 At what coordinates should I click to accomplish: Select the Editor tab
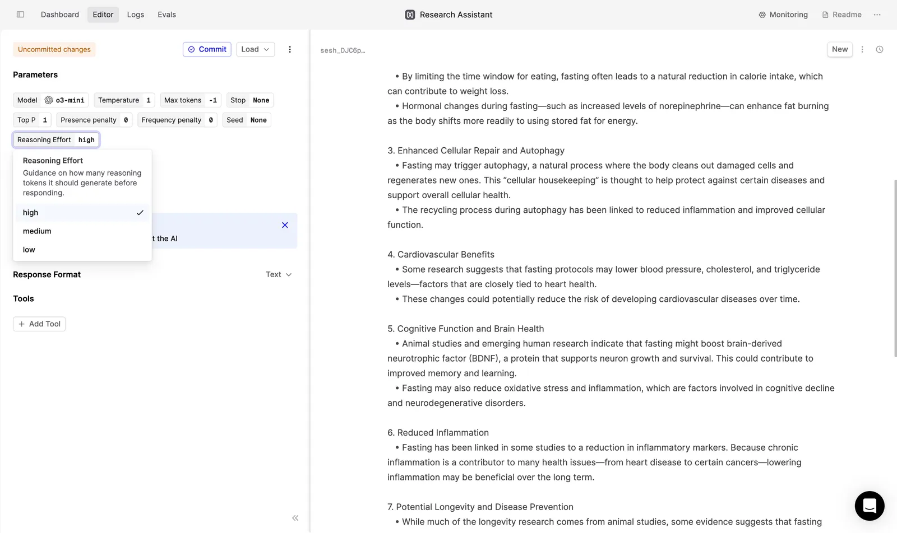coord(103,15)
